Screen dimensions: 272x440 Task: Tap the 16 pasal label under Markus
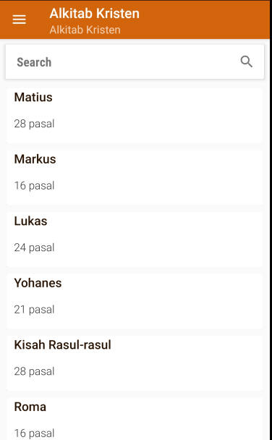[34, 186]
